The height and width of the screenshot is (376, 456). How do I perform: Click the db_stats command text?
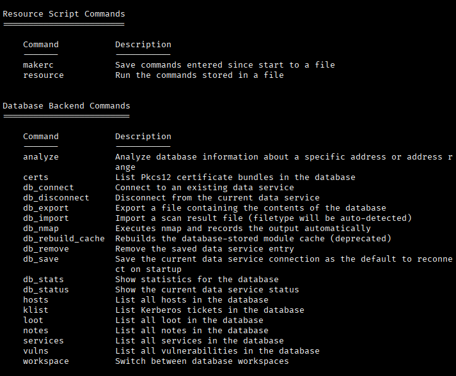tap(43, 280)
